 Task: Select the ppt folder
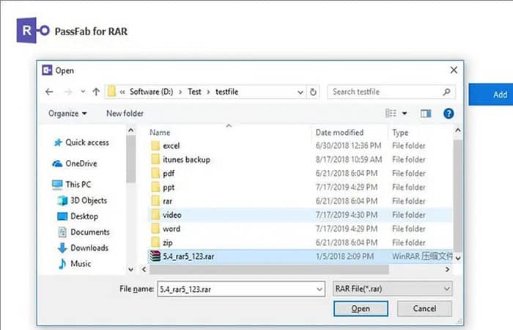300,187
